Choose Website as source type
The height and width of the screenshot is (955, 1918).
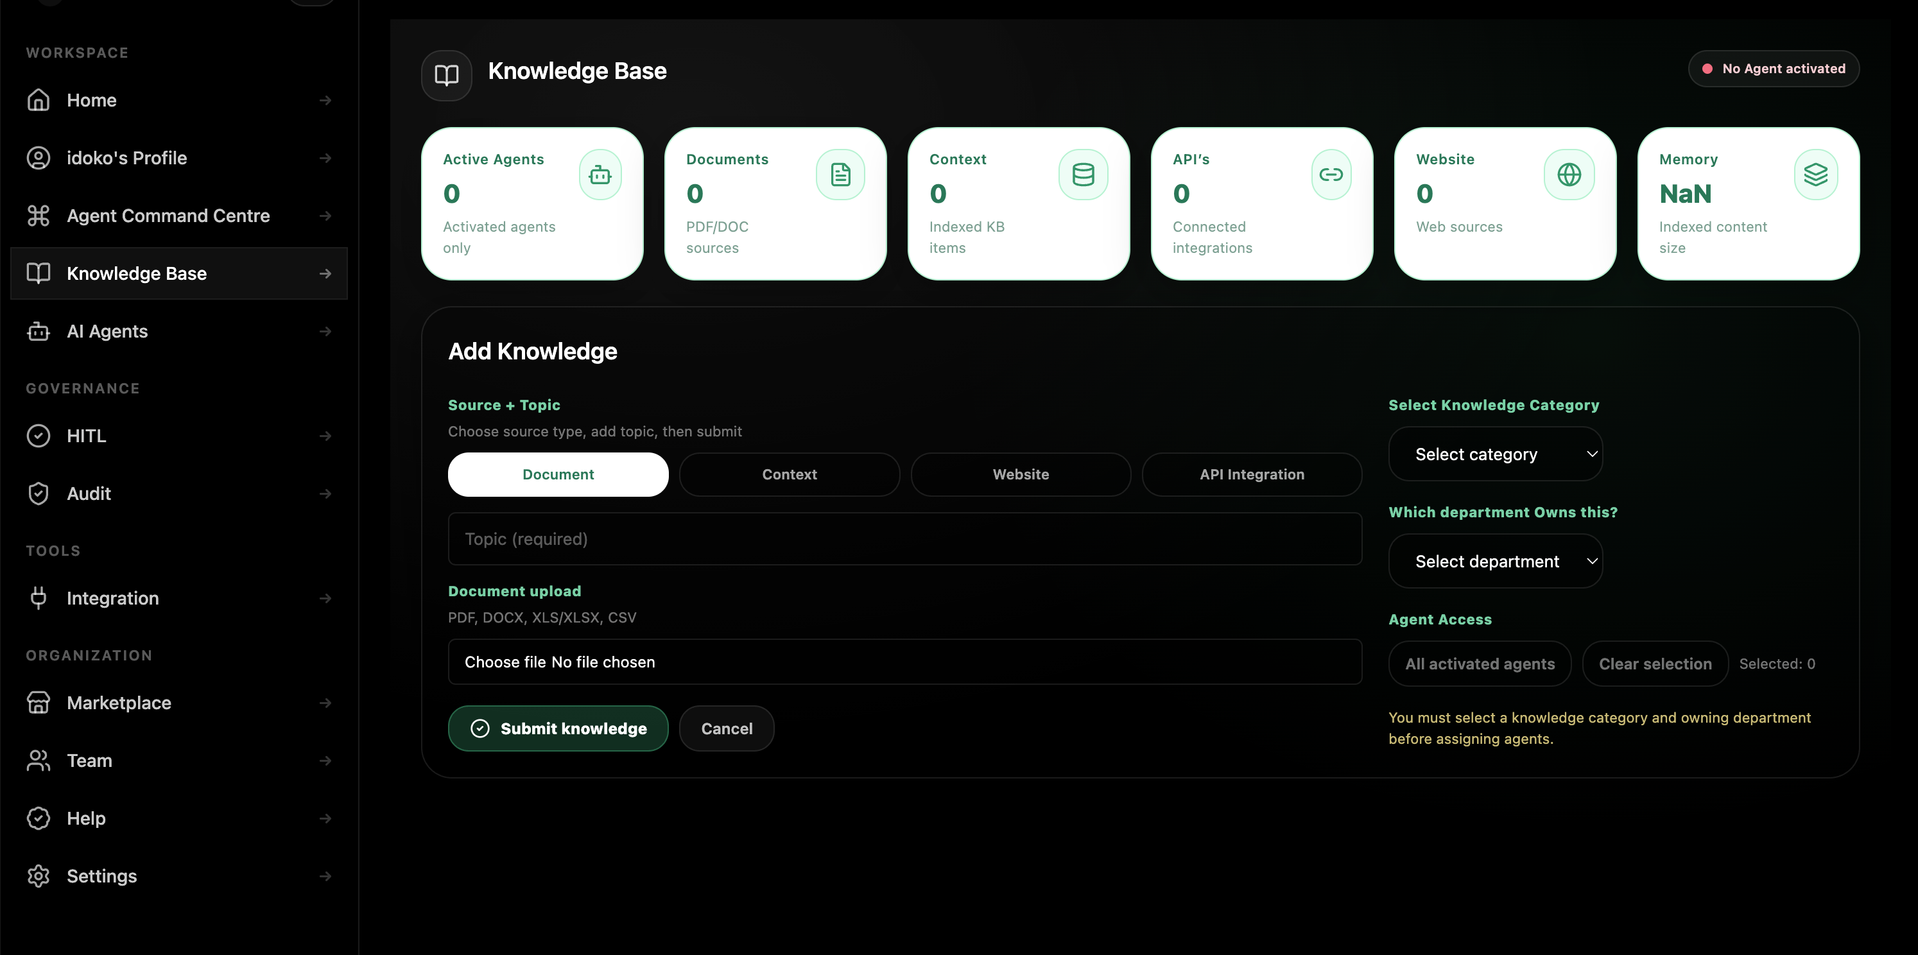1021,475
